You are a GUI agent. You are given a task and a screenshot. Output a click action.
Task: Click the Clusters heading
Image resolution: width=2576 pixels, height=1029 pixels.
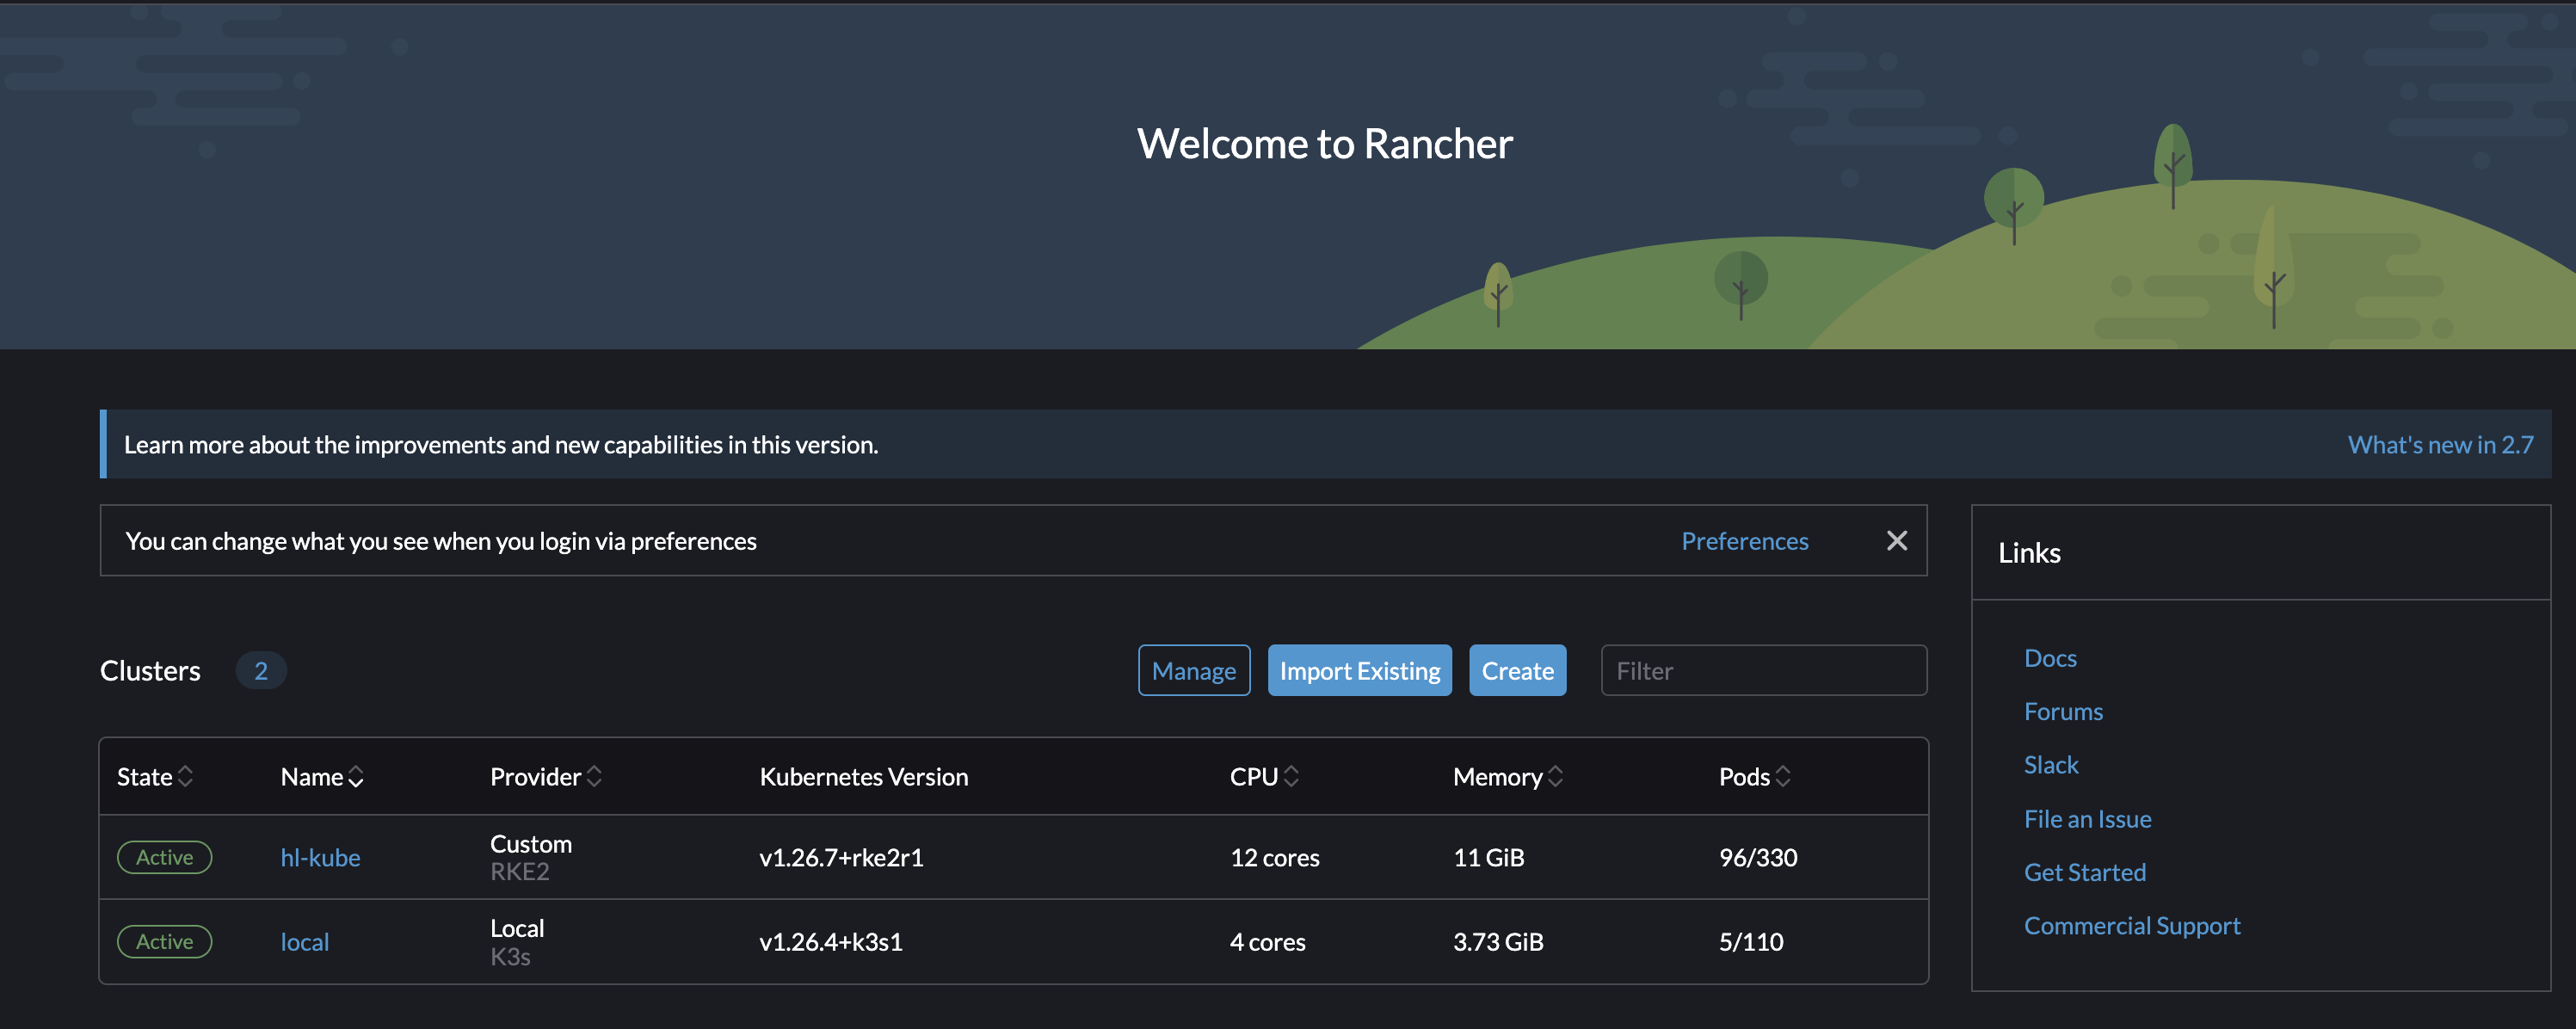pyautogui.click(x=150, y=670)
